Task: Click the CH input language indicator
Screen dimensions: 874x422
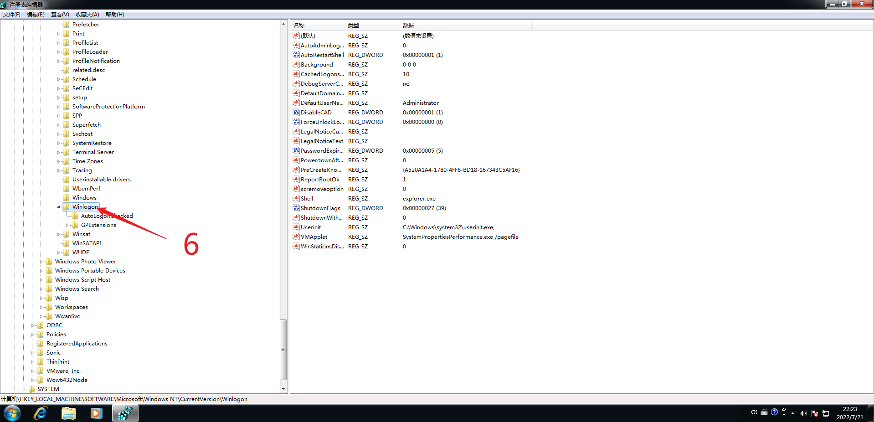Action: (x=754, y=412)
